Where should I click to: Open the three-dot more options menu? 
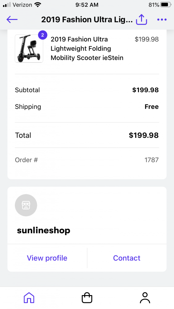point(162,20)
